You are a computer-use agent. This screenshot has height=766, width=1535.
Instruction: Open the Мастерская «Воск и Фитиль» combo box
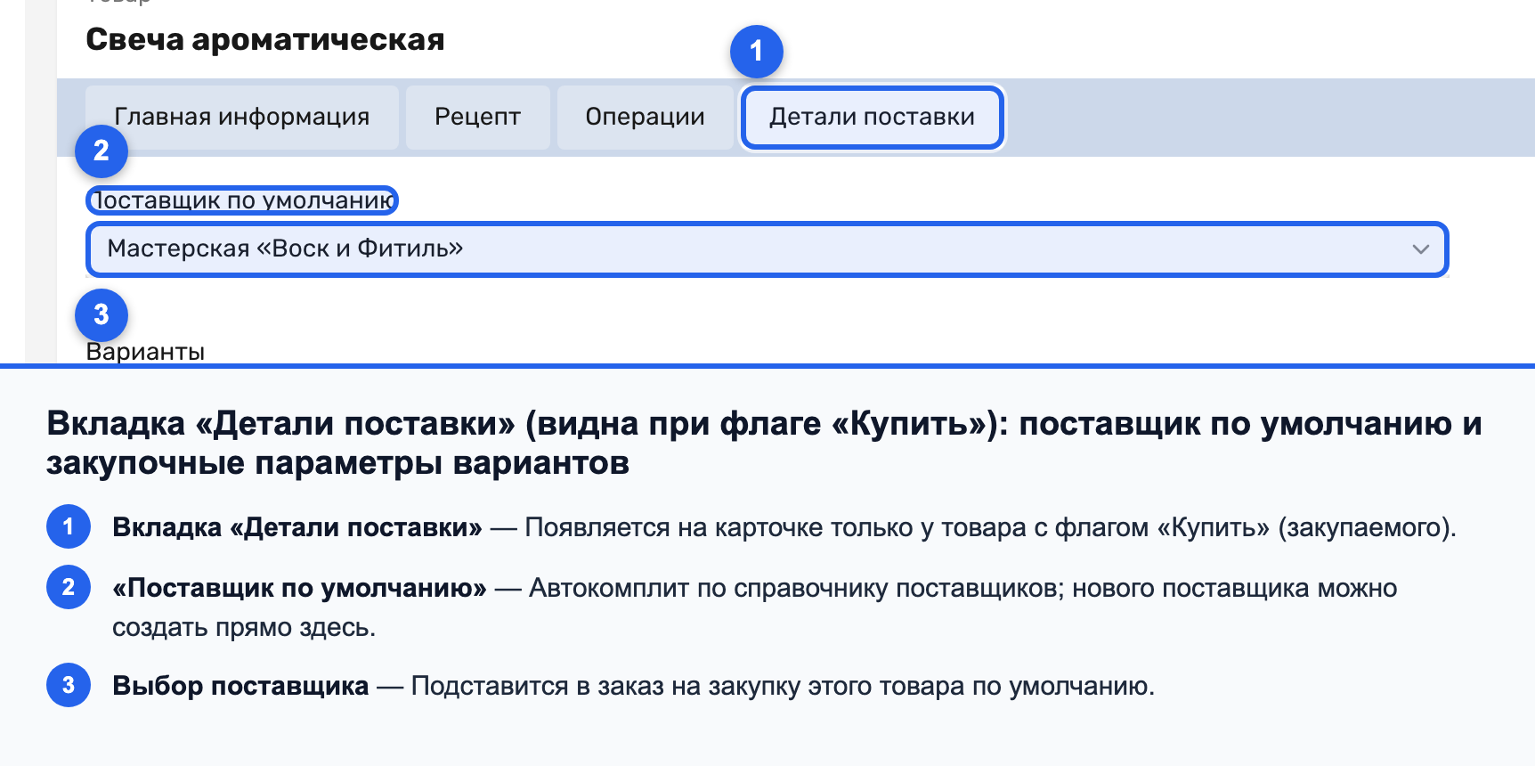pyautogui.click(x=767, y=249)
